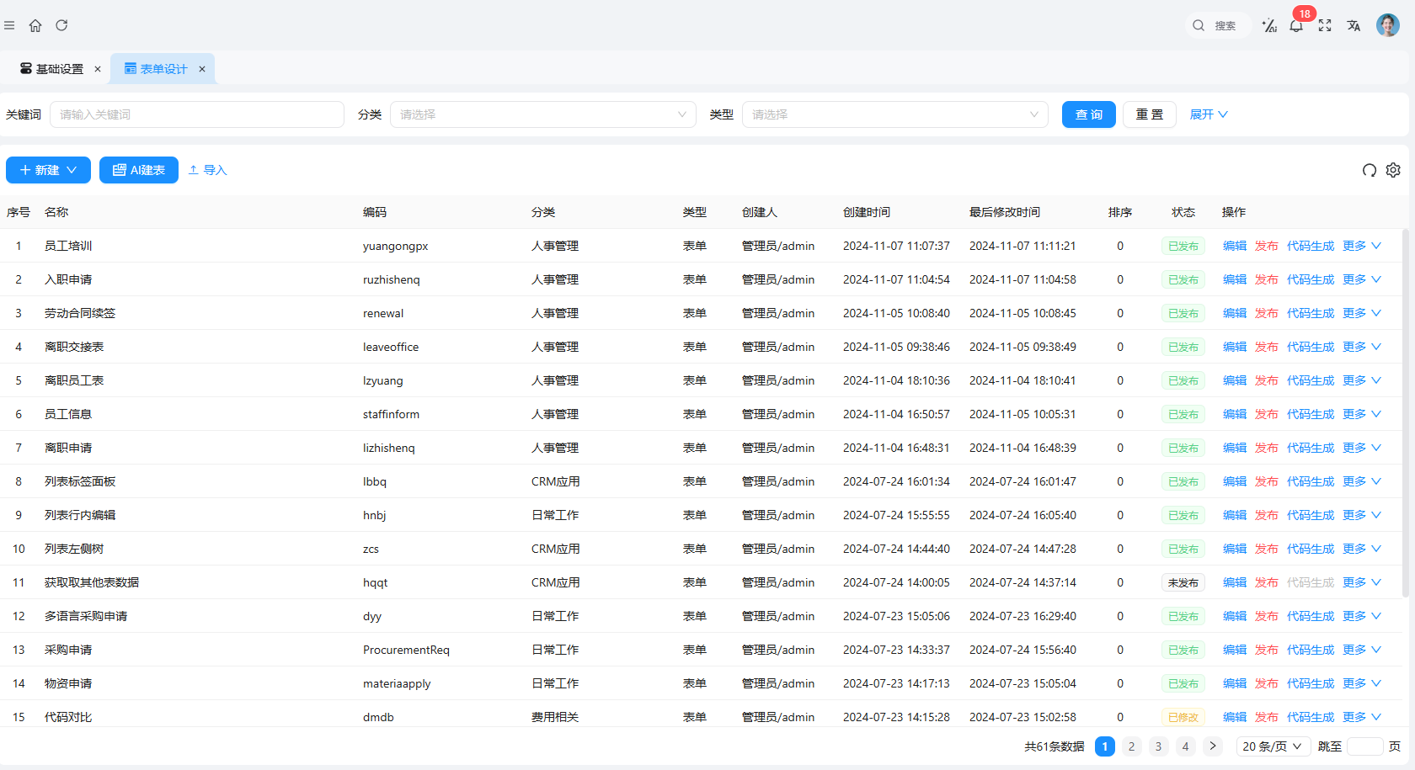Viewport: 1415px width, 770px height.
Task: Open table column settings gear
Action: point(1393,170)
